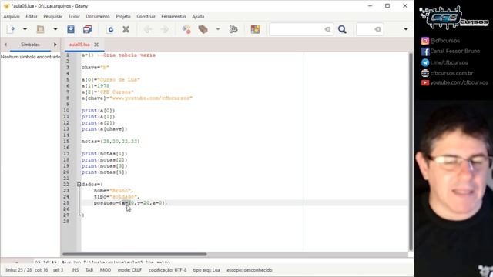Open the Ferramentas menu

(x=173, y=16)
